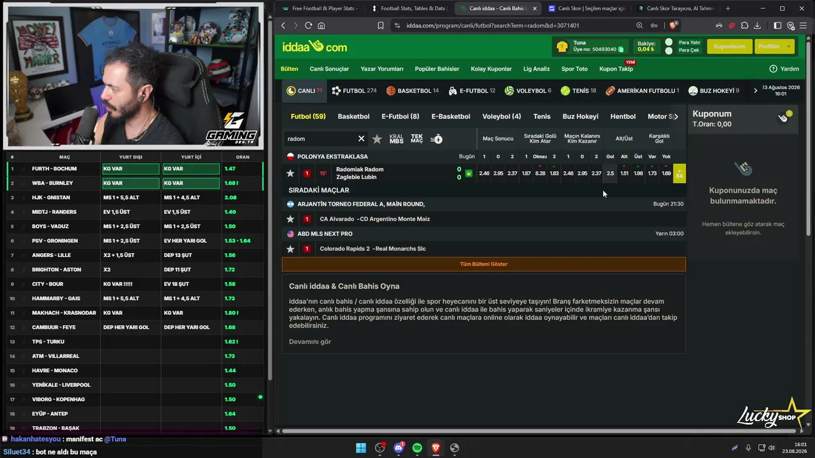Viewport: 815px width, 458px height.
Task: Reload the page in Brave
Action: (308, 25)
